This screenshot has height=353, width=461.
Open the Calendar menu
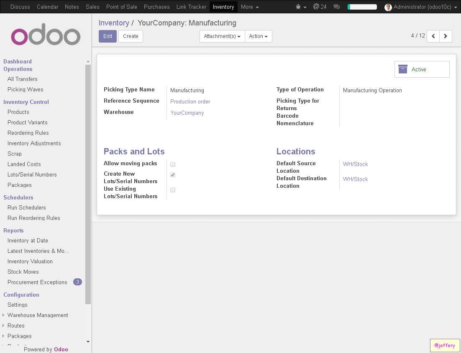47,7
